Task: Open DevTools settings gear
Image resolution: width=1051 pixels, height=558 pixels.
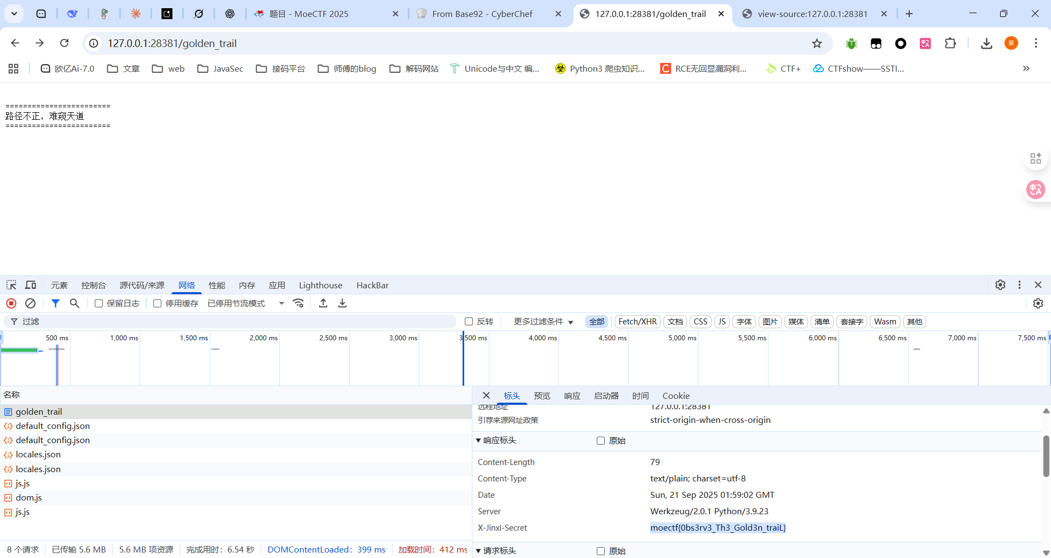Action: pos(1000,285)
